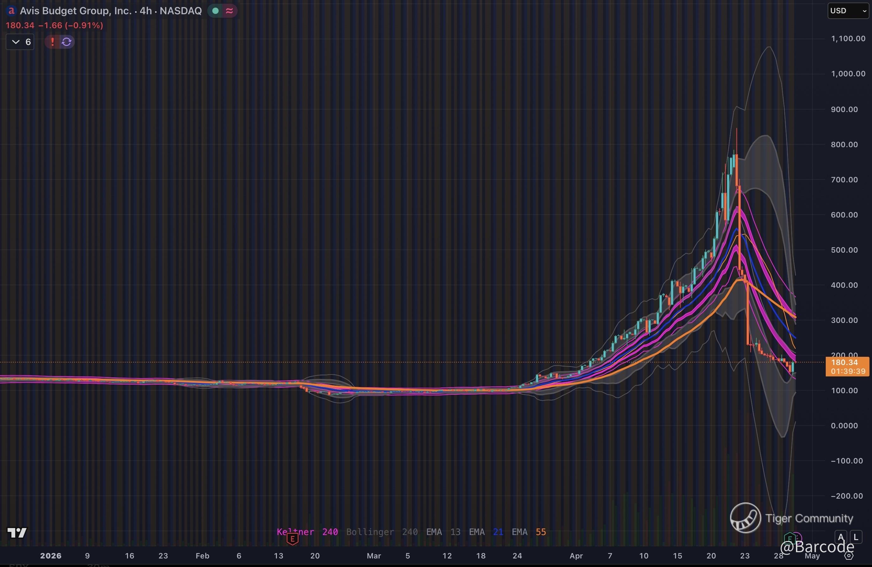Click the red earnings E marker near February
Viewport: 872px width, 567px height.
(x=292, y=539)
